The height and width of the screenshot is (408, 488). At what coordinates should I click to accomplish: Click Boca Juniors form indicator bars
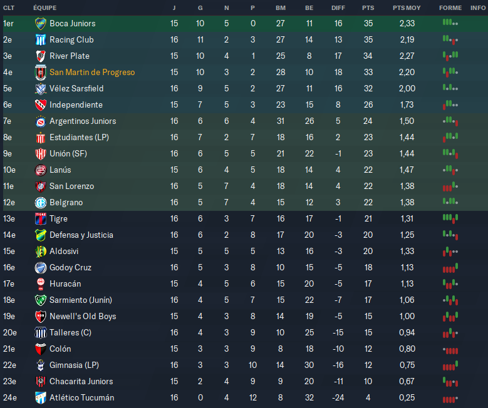pos(450,23)
